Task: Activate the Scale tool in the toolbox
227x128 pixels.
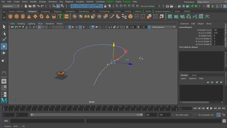Action: [x=4, y=60]
